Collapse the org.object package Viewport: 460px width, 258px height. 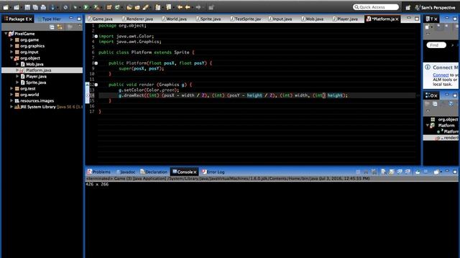pyautogui.click(x=11, y=58)
